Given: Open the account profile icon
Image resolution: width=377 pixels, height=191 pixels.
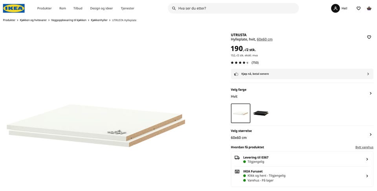Looking at the screenshot, I should 335,8.
